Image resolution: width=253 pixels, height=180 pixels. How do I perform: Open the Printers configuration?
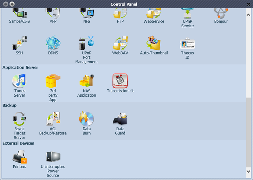pyautogui.click(x=19, y=157)
